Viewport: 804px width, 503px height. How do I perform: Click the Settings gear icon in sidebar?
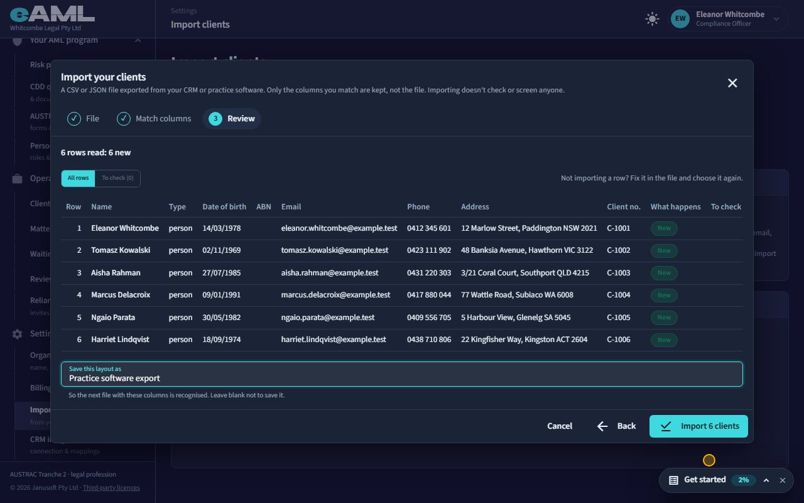click(18, 334)
